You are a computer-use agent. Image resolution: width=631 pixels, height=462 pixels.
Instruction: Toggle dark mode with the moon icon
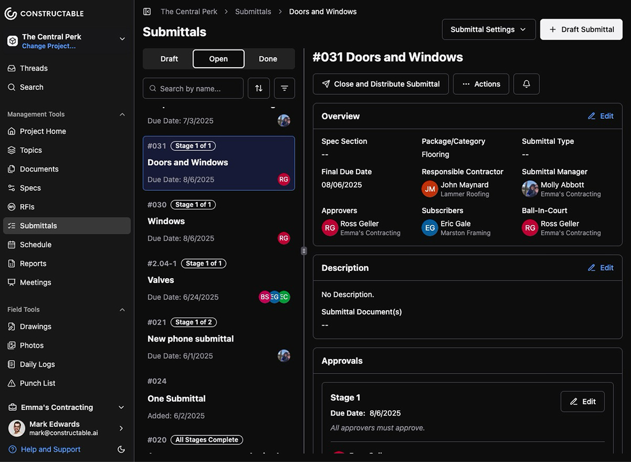pyautogui.click(x=121, y=449)
